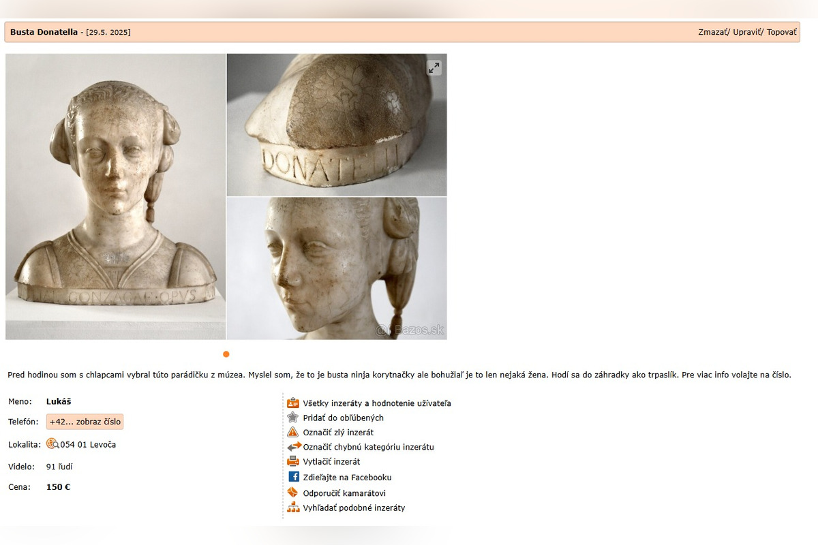Reveal the phone number with zobraz číslo
This screenshot has width=818, height=545.
(85, 422)
